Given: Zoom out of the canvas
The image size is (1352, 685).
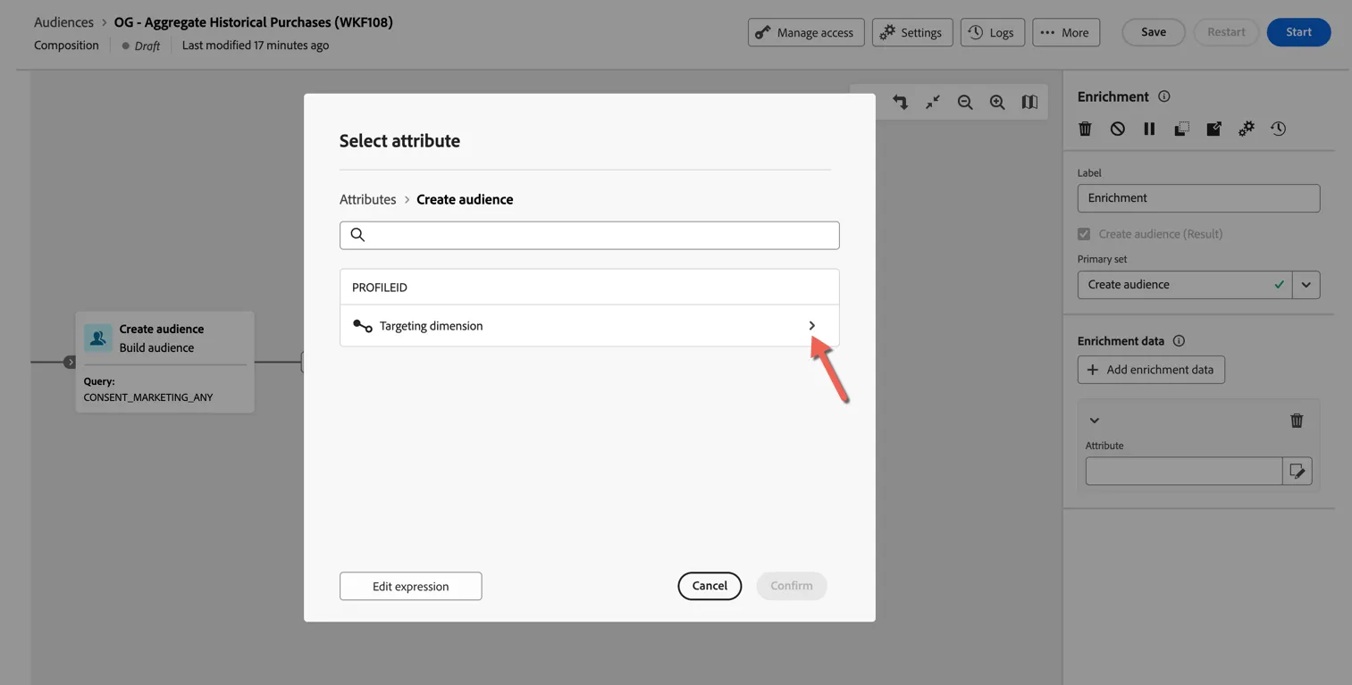Looking at the screenshot, I should point(965,103).
